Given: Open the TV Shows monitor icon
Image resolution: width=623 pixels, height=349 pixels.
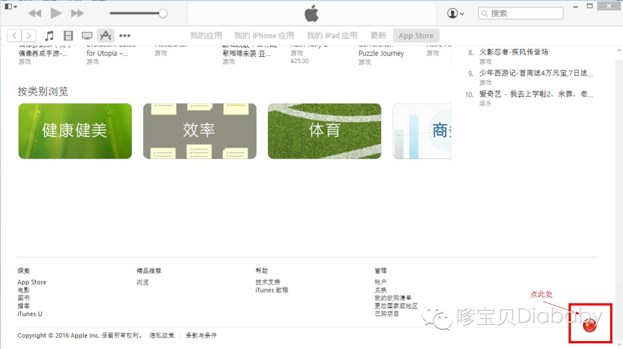Looking at the screenshot, I should click(87, 36).
